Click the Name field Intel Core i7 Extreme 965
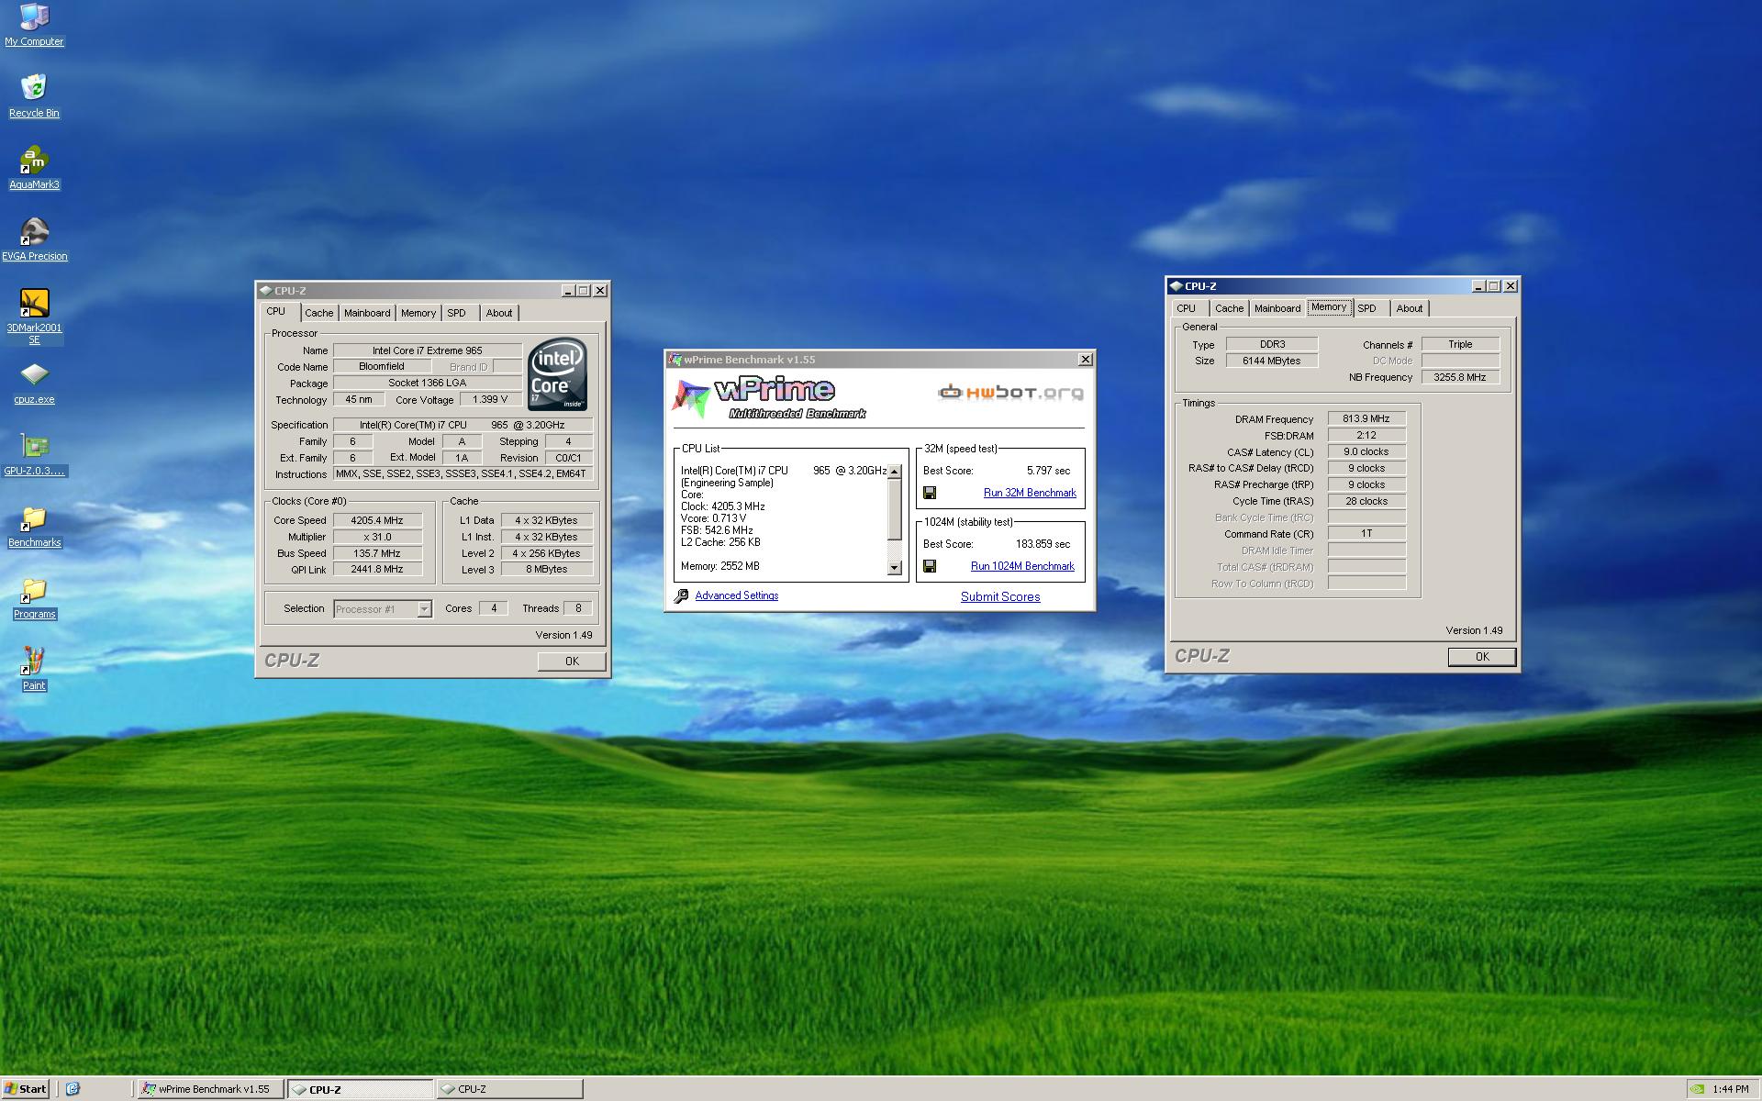Screen dimensions: 1762x1101 pos(427,350)
